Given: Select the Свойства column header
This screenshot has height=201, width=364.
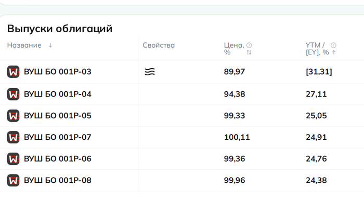Looking at the screenshot, I should [159, 45].
